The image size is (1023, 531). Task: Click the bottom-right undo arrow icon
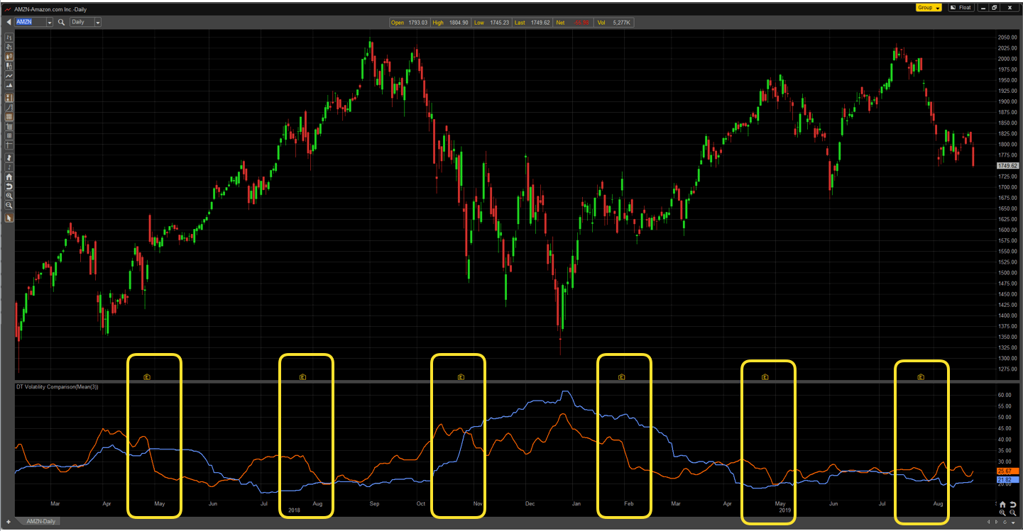[1013, 504]
